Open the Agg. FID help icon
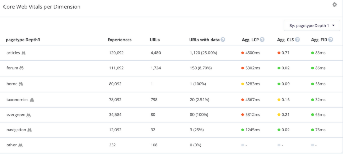The width and height of the screenshot is (343, 154). (x=331, y=40)
